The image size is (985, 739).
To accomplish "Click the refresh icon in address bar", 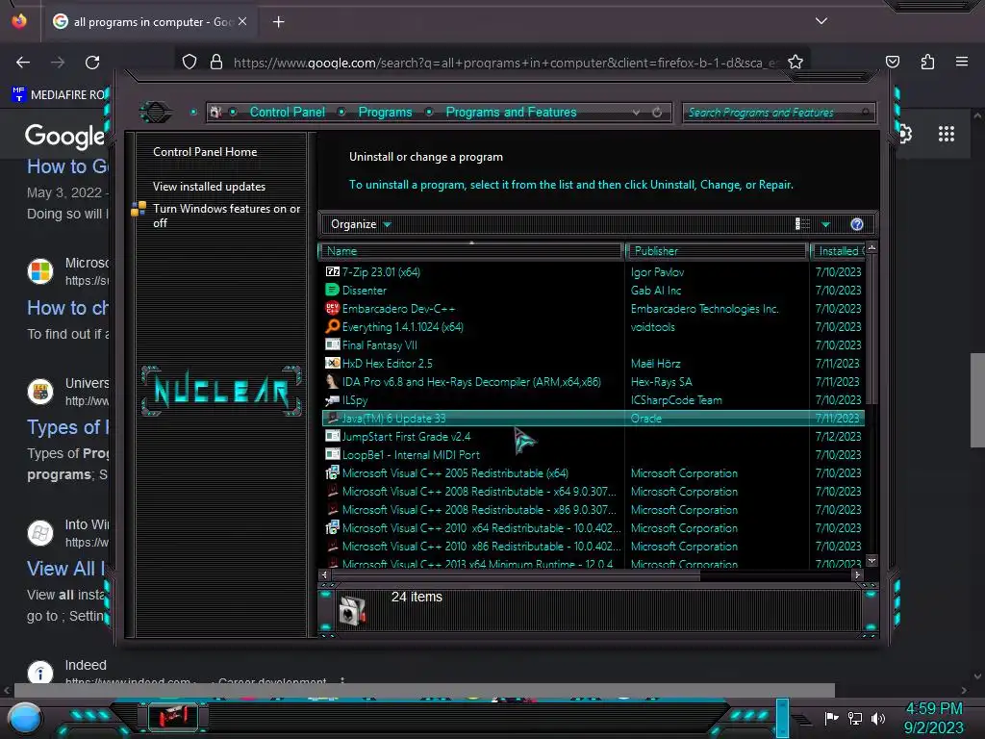I will (x=657, y=113).
